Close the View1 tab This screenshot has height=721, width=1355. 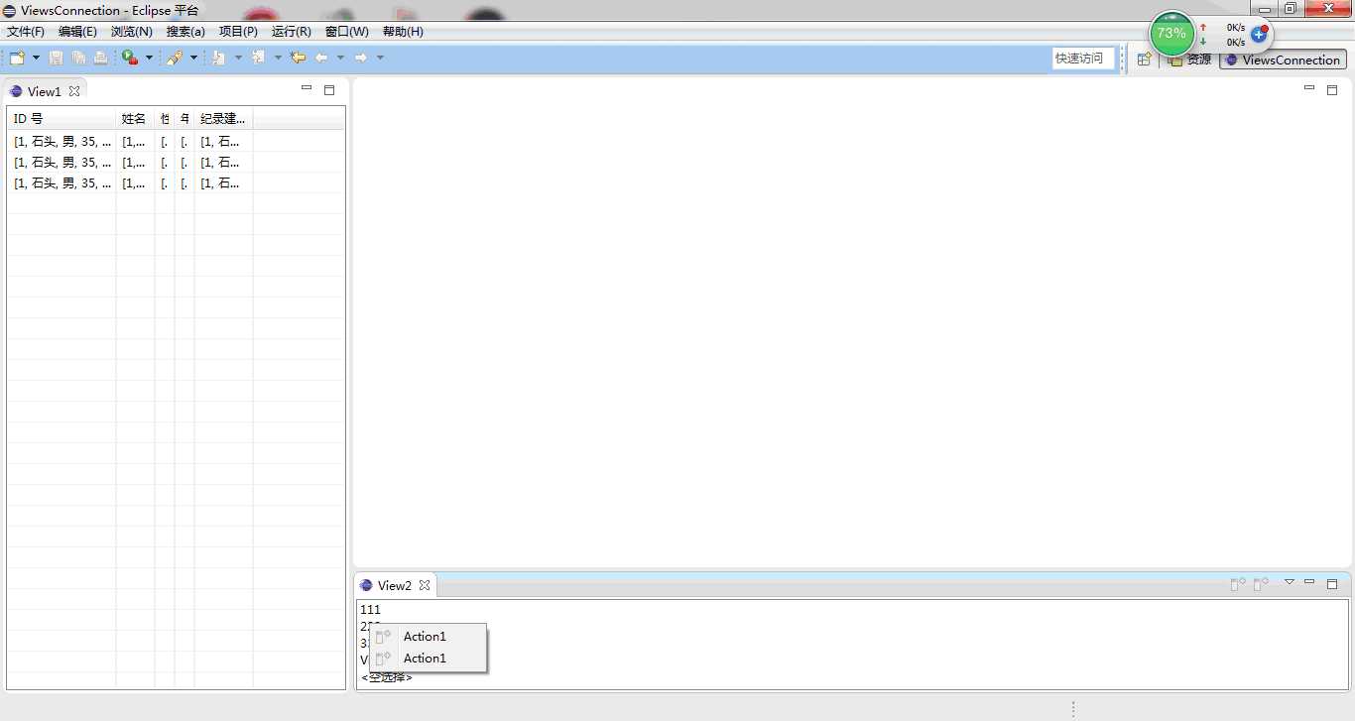[74, 91]
